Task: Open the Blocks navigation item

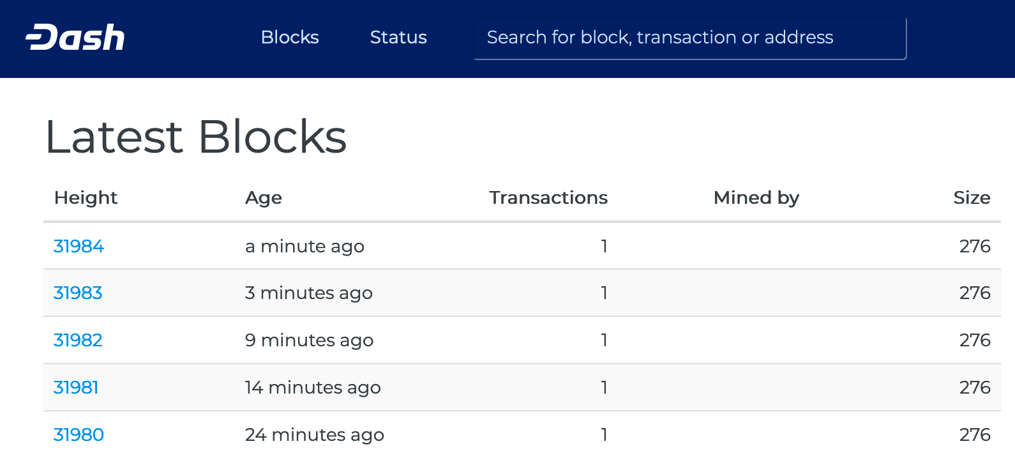Action: tap(290, 38)
